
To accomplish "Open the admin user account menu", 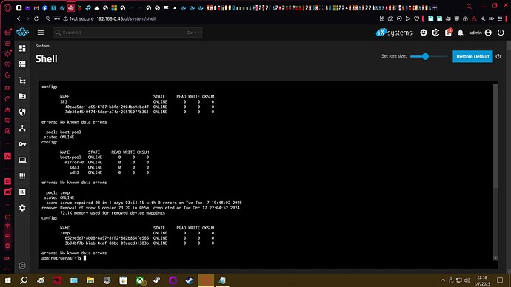I will click(481, 33).
